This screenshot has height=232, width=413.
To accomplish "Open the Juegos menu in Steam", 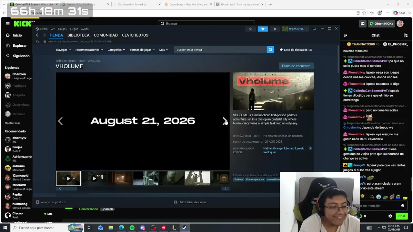I will pyautogui.click(x=74, y=29).
